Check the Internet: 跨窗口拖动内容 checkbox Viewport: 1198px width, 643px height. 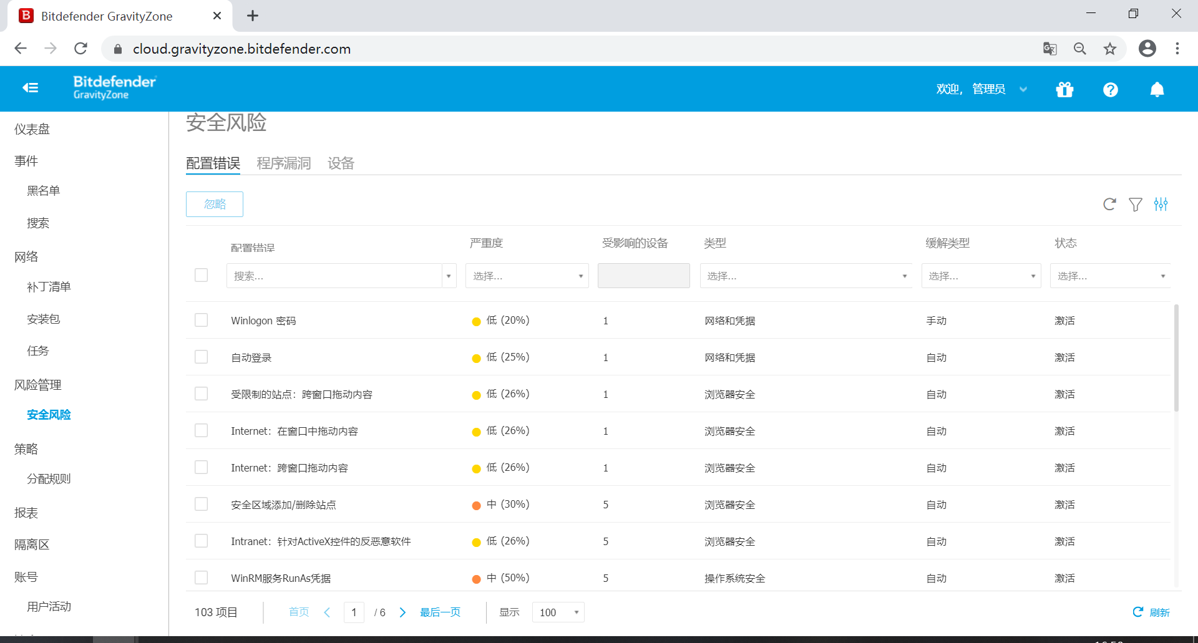click(x=201, y=467)
